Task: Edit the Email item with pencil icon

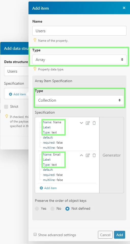Action: pos(88,155)
